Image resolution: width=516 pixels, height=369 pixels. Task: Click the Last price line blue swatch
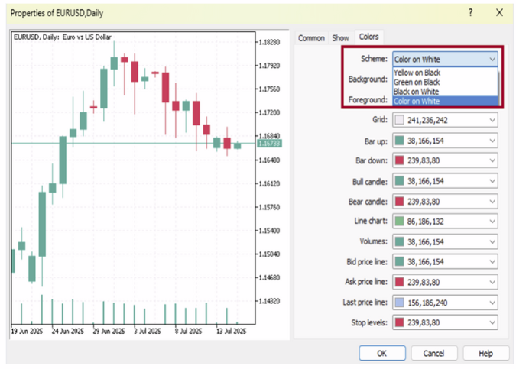click(x=401, y=302)
